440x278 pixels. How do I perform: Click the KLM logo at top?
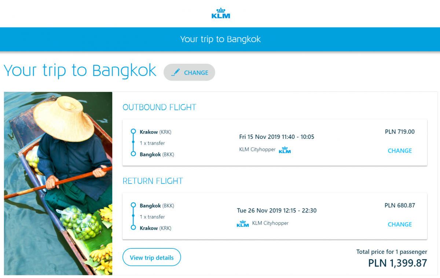221,13
